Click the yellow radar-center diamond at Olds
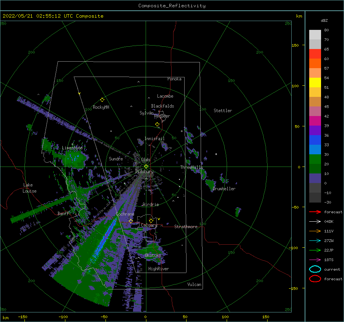 pyautogui.click(x=146, y=167)
